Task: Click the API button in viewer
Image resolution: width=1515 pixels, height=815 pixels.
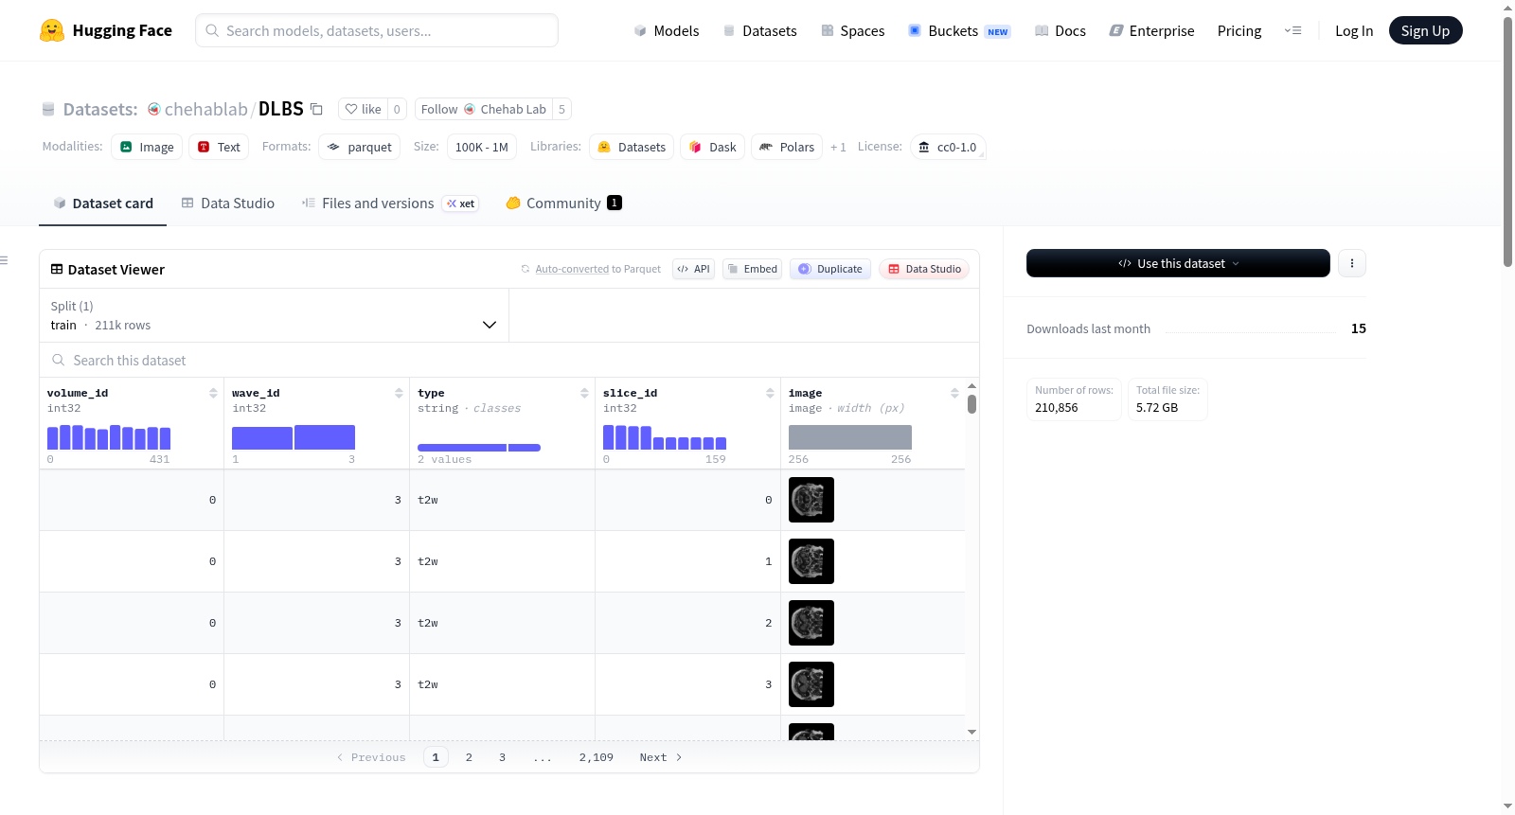Action: [x=693, y=269]
